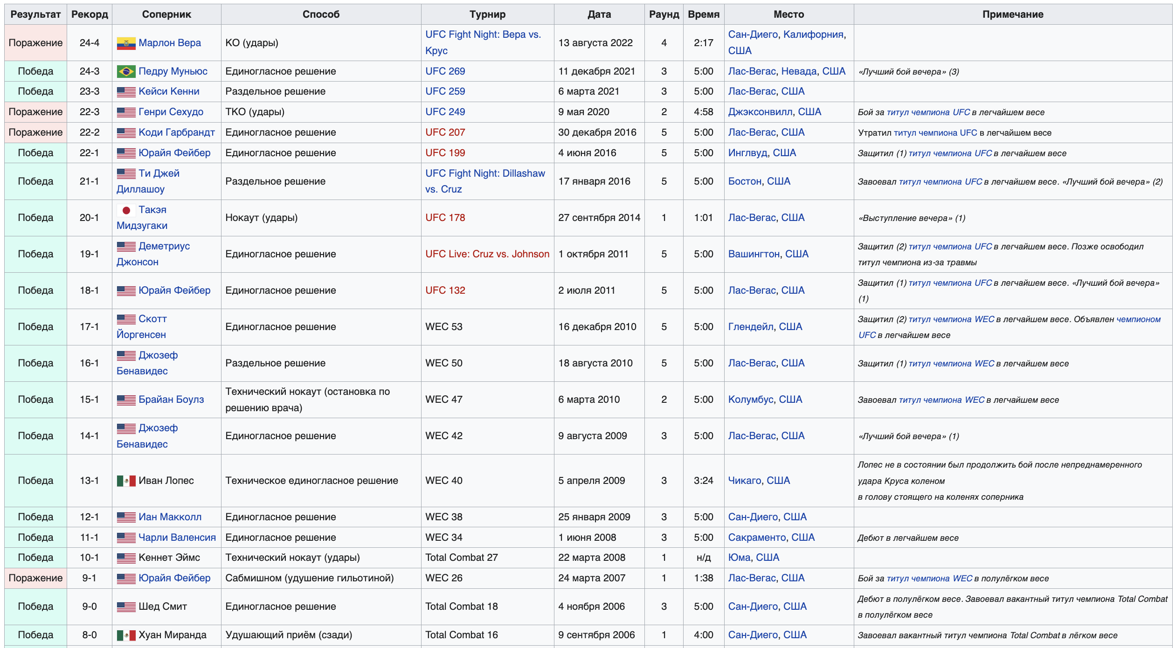Open the red UFC 207 link
Screen dimensions: 1176x648
pyautogui.click(x=445, y=132)
